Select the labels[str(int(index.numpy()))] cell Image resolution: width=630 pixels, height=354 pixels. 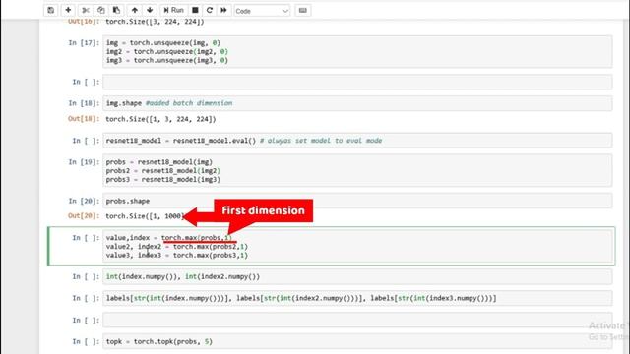tap(357, 298)
